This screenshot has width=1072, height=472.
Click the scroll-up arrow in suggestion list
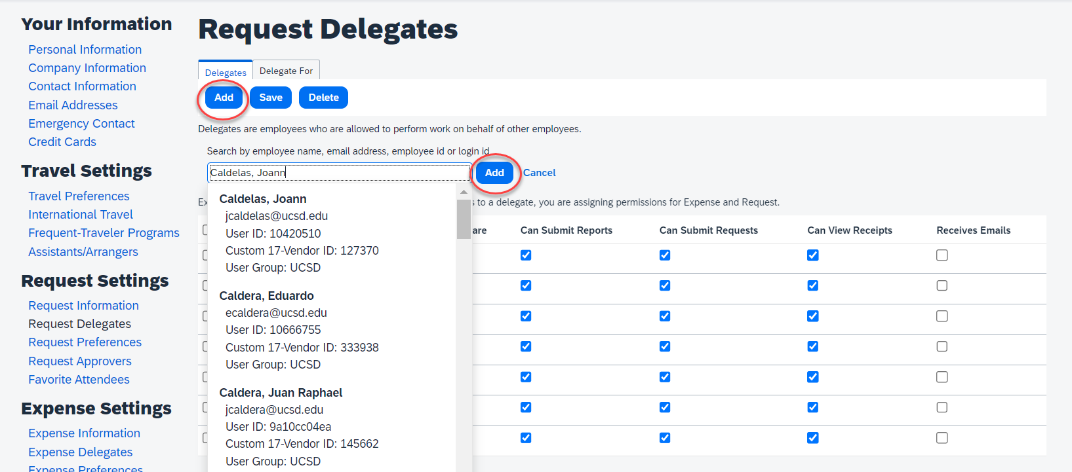(x=464, y=192)
